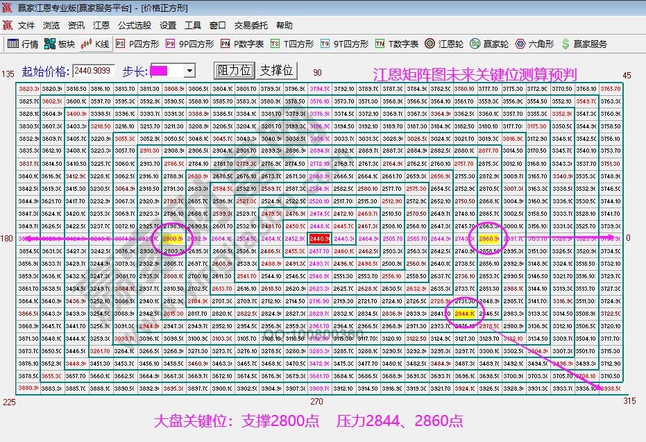Screen dimensions: 646x442
Task: Open the 步长 step dropdown
Action: 189,69
